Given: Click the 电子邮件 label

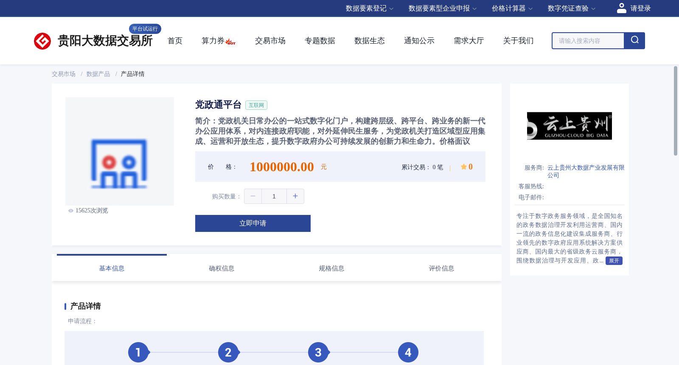Looking at the screenshot, I should pos(531,198).
